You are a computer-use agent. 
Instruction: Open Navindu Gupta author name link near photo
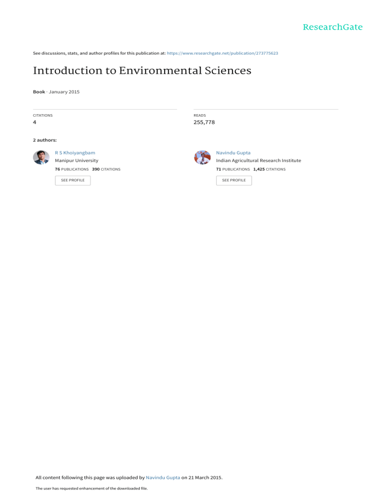(x=233, y=153)
